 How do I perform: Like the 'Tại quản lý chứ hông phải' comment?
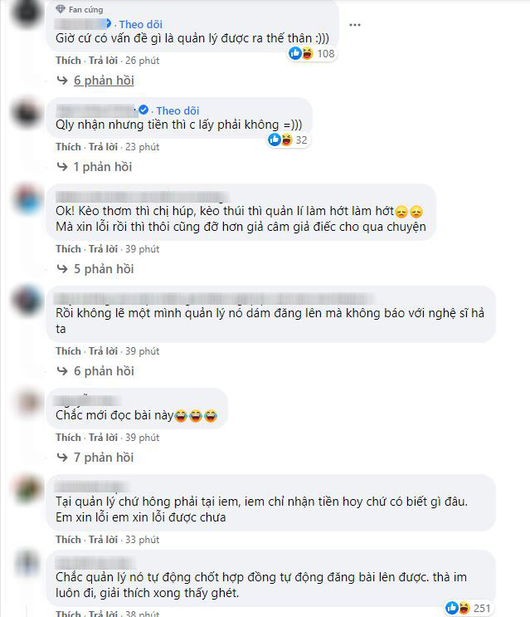coord(68,540)
